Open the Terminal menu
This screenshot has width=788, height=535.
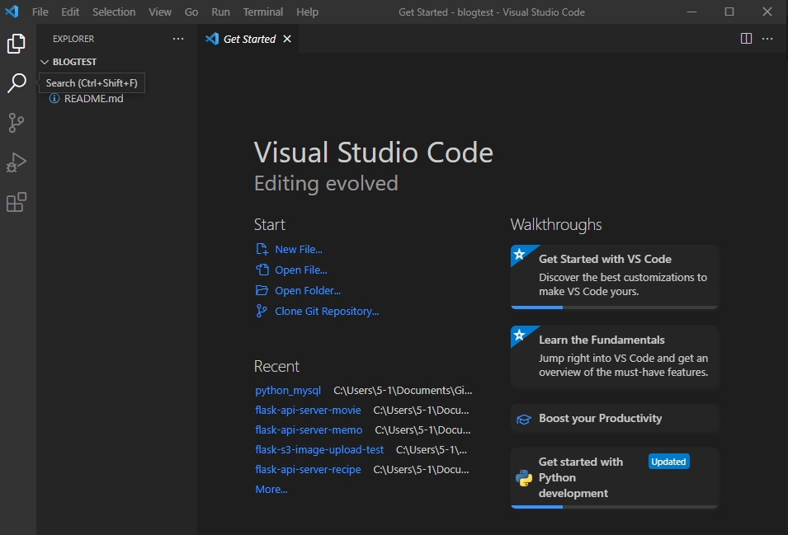pyautogui.click(x=263, y=12)
